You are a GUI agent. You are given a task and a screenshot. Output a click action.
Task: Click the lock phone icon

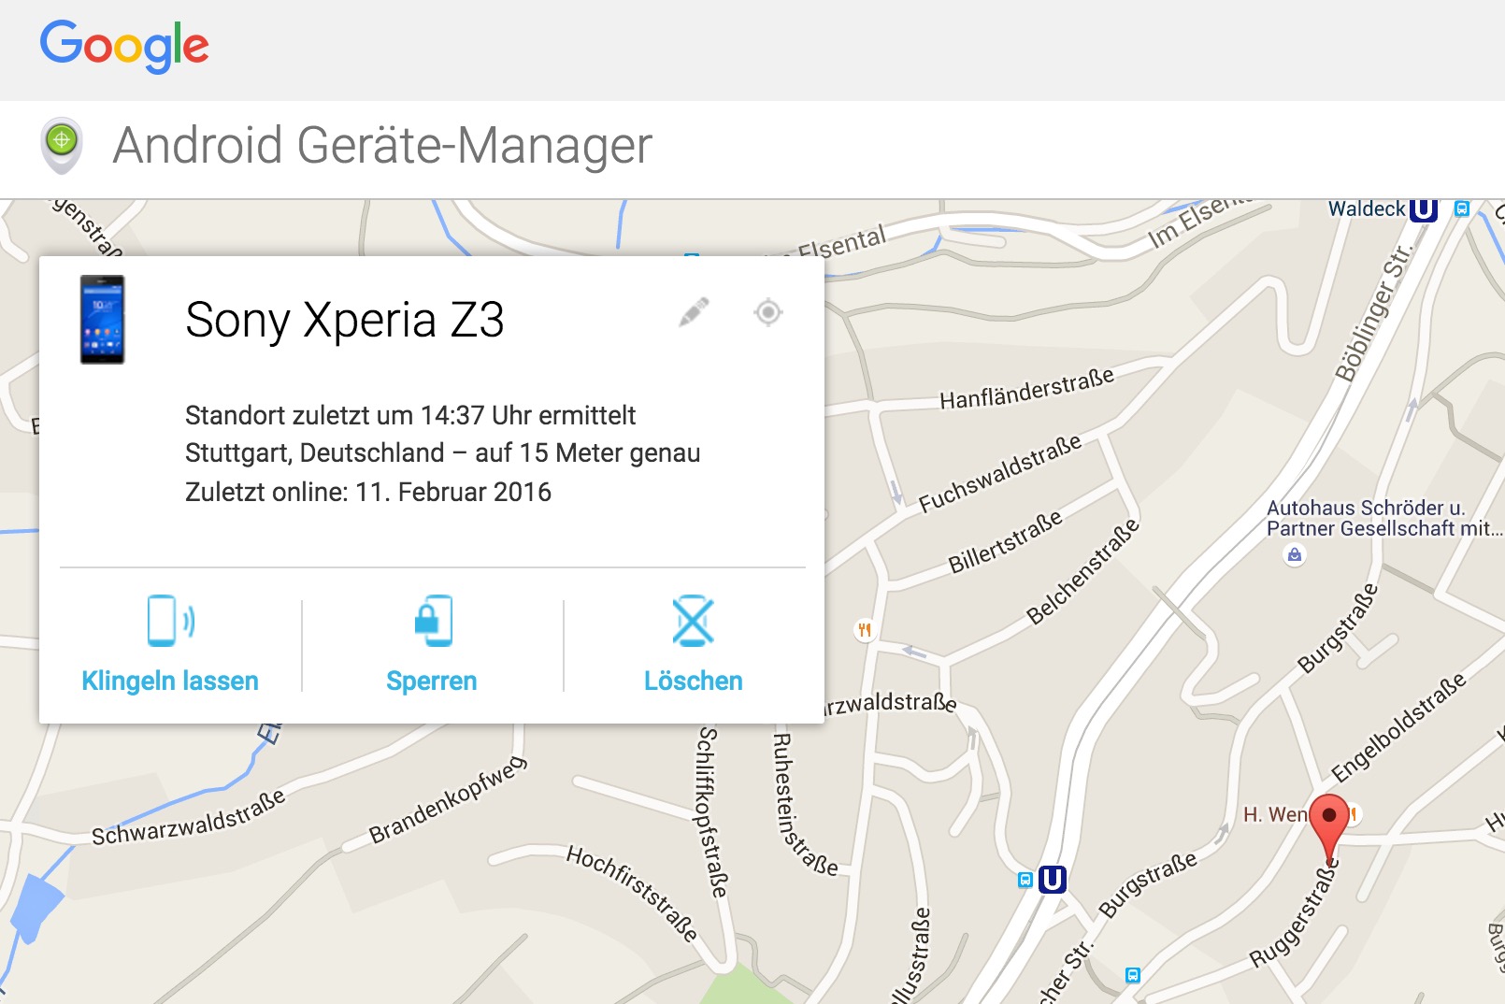[433, 621]
